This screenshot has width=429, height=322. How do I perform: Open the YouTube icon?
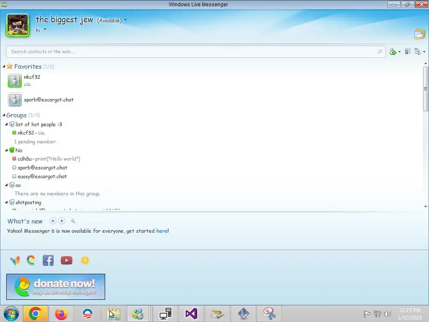coord(67,260)
